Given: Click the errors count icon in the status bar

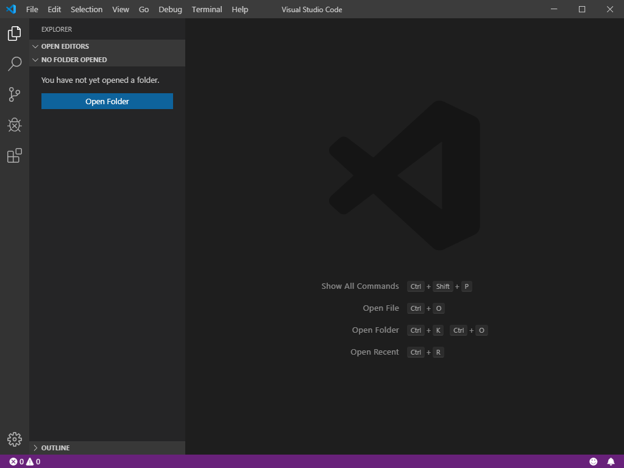Looking at the screenshot, I should 13,462.
